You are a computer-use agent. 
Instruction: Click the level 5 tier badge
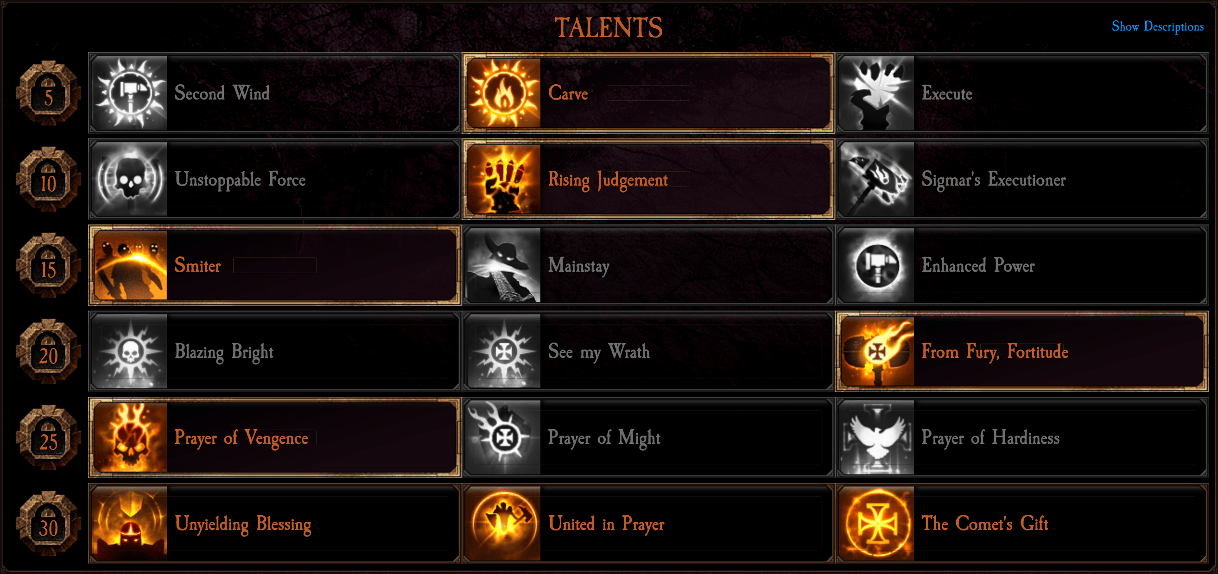pyautogui.click(x=48, y=93)
